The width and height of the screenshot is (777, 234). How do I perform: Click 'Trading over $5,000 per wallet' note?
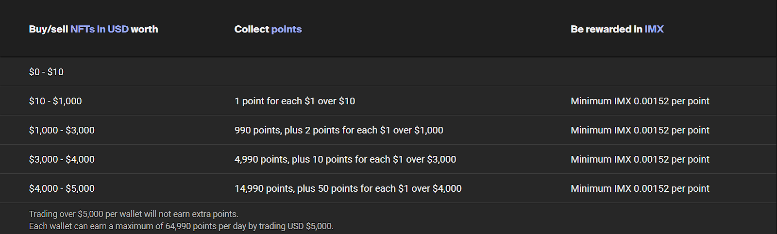[x=134, y=214]
